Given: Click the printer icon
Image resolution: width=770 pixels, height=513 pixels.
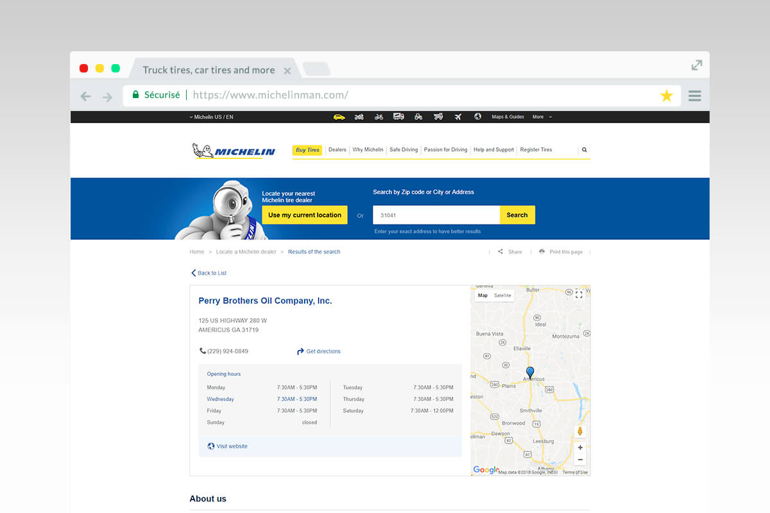Looking at the screenshot, I should click(x=542, y=251).
